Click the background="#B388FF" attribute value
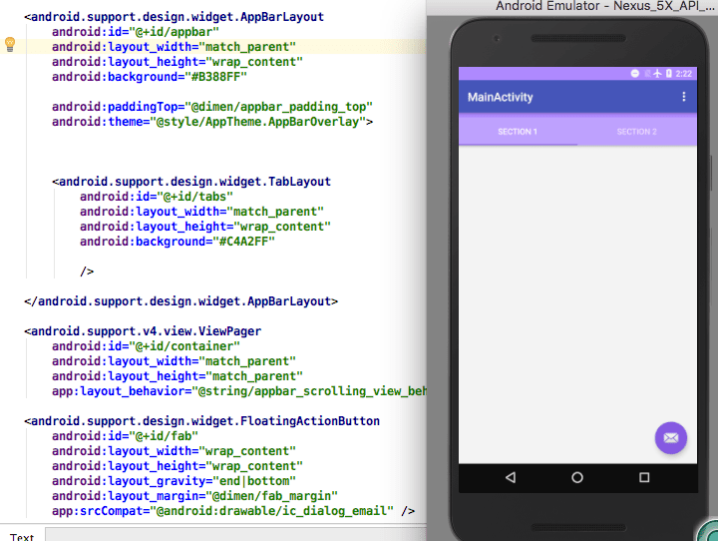The width and height of the screenshot is (718, 541). coord(215,77)
